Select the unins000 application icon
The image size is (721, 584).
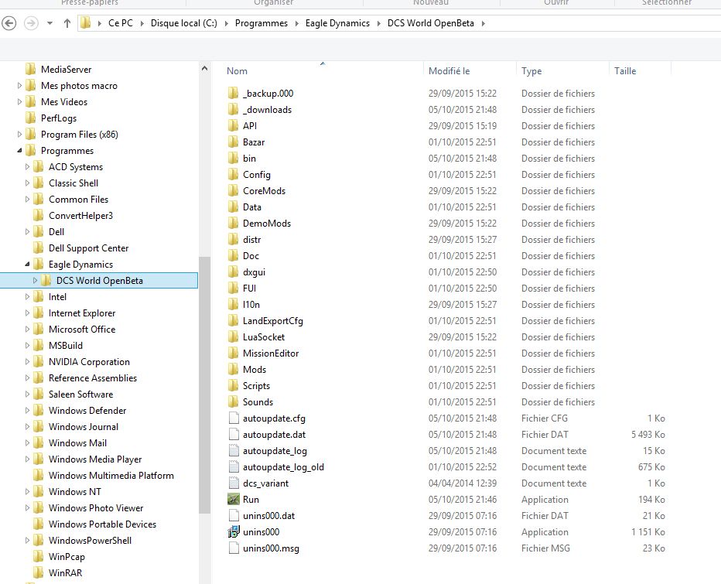pyautogui.click(x=234, y=532)
